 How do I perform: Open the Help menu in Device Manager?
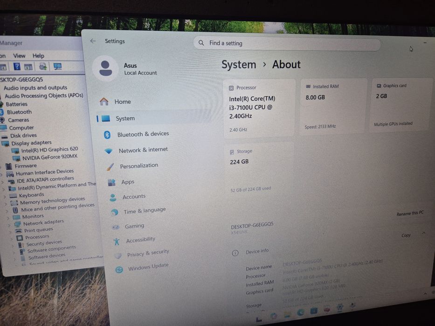pos(38,56)
